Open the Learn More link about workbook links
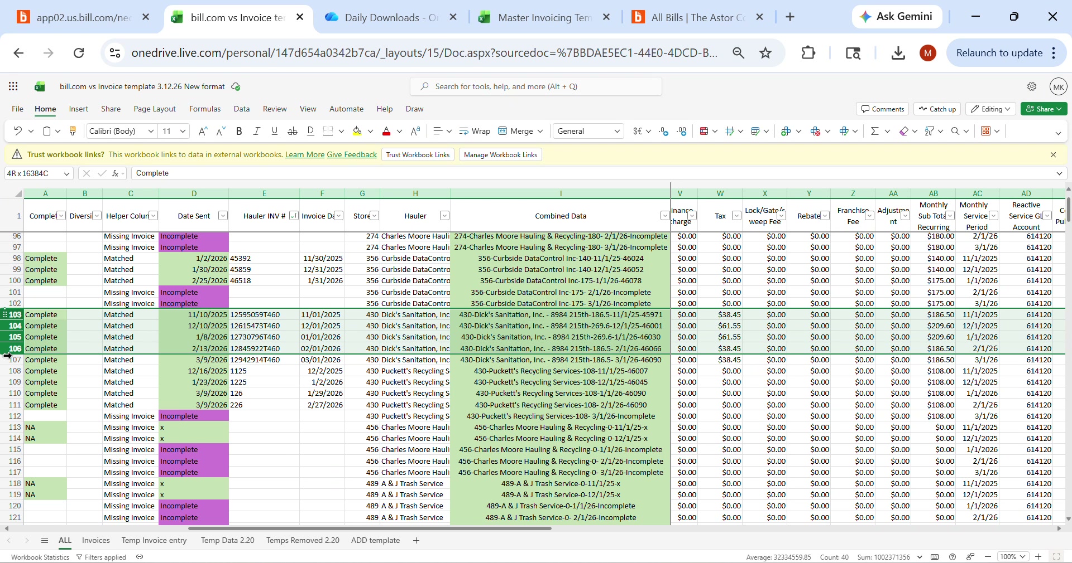The height and width of the screenshot is (563, 1072). click(304, 154)
